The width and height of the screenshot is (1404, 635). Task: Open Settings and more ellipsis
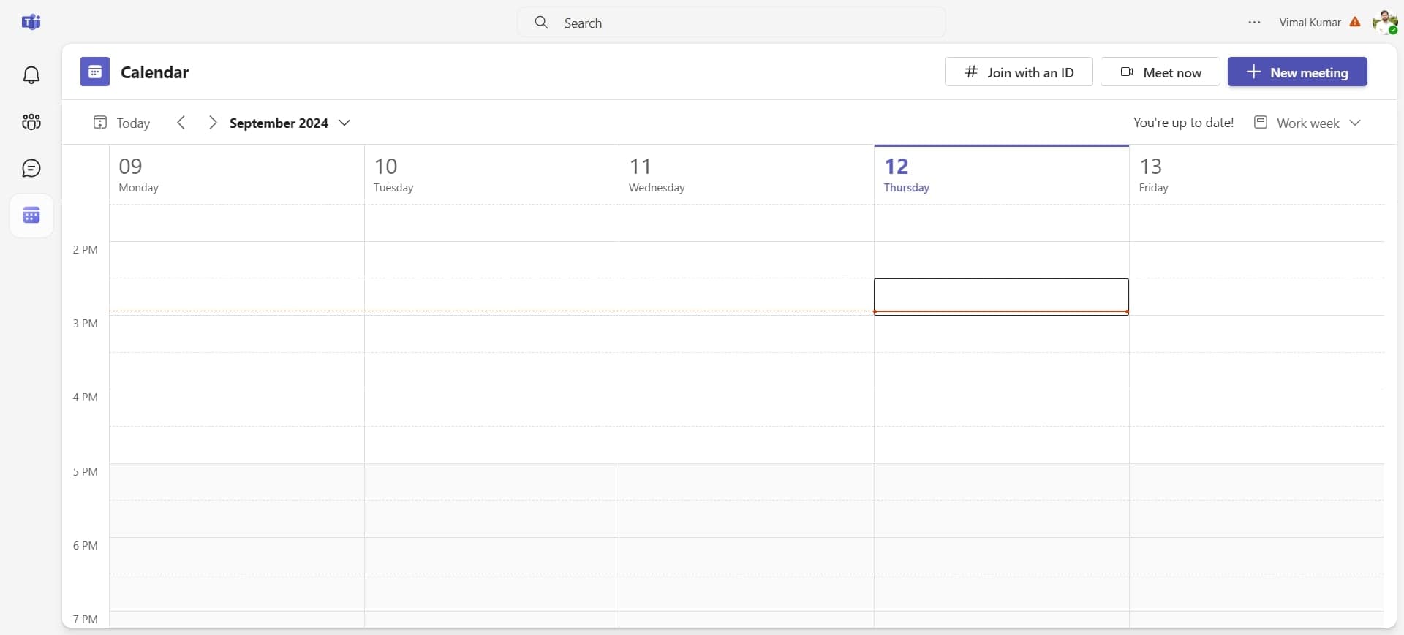1254,23
